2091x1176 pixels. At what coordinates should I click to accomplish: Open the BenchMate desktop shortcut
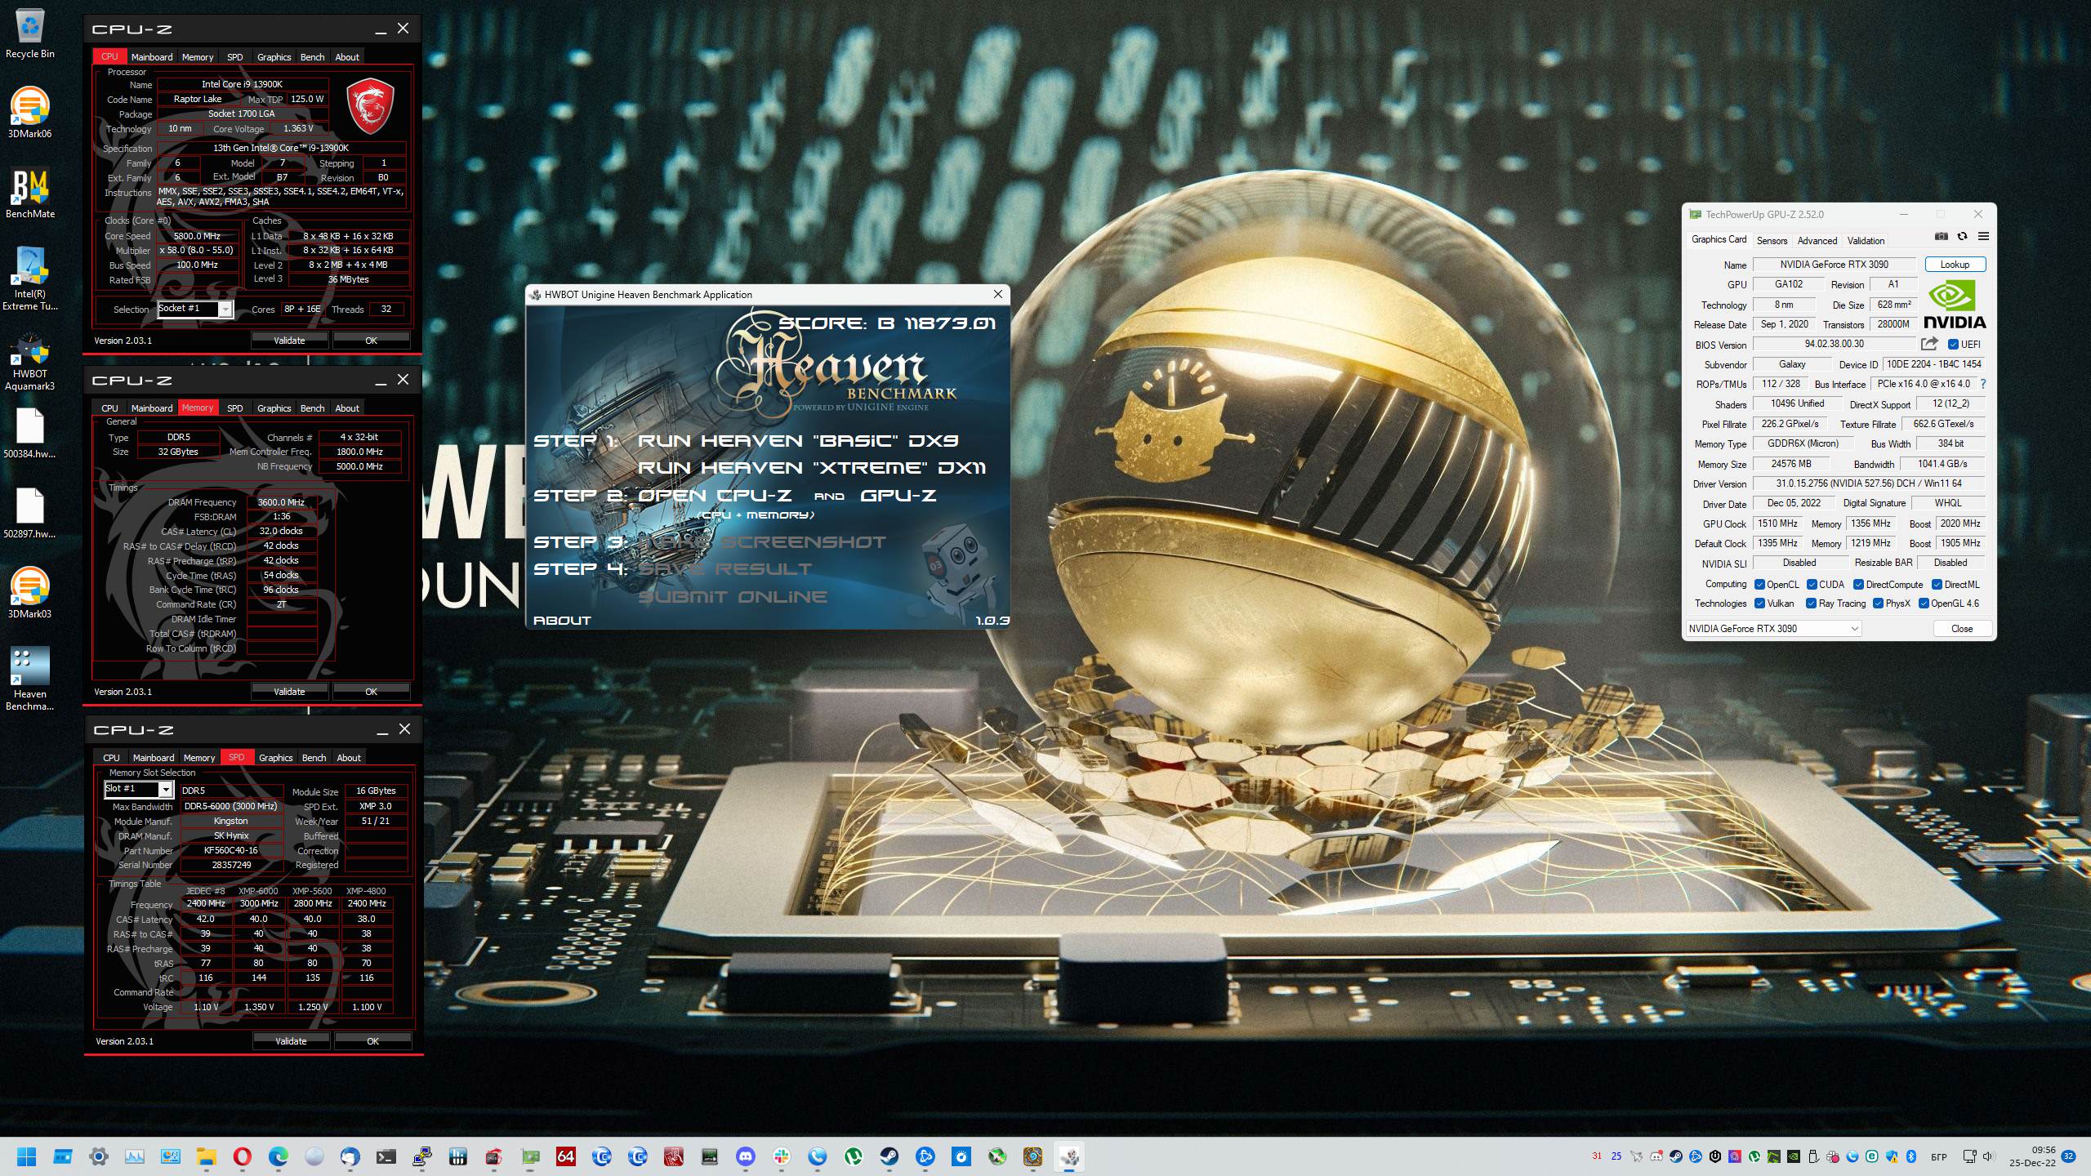[30, 194]
